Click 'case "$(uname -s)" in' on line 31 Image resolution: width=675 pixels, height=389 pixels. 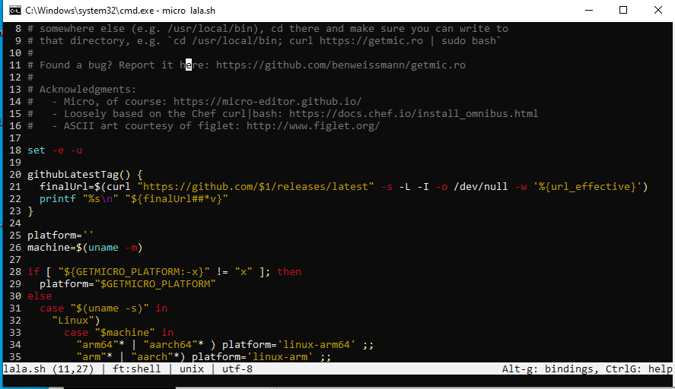(x=103, y=308)
